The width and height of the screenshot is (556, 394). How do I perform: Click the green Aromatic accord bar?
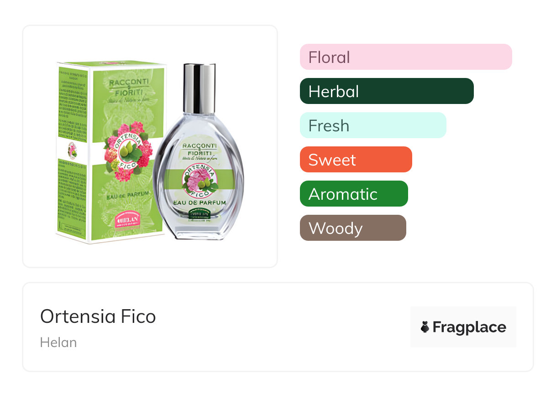point(354,194)
